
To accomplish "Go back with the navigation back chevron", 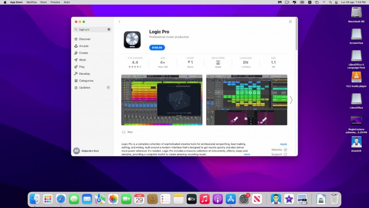I will coord(119,22).
